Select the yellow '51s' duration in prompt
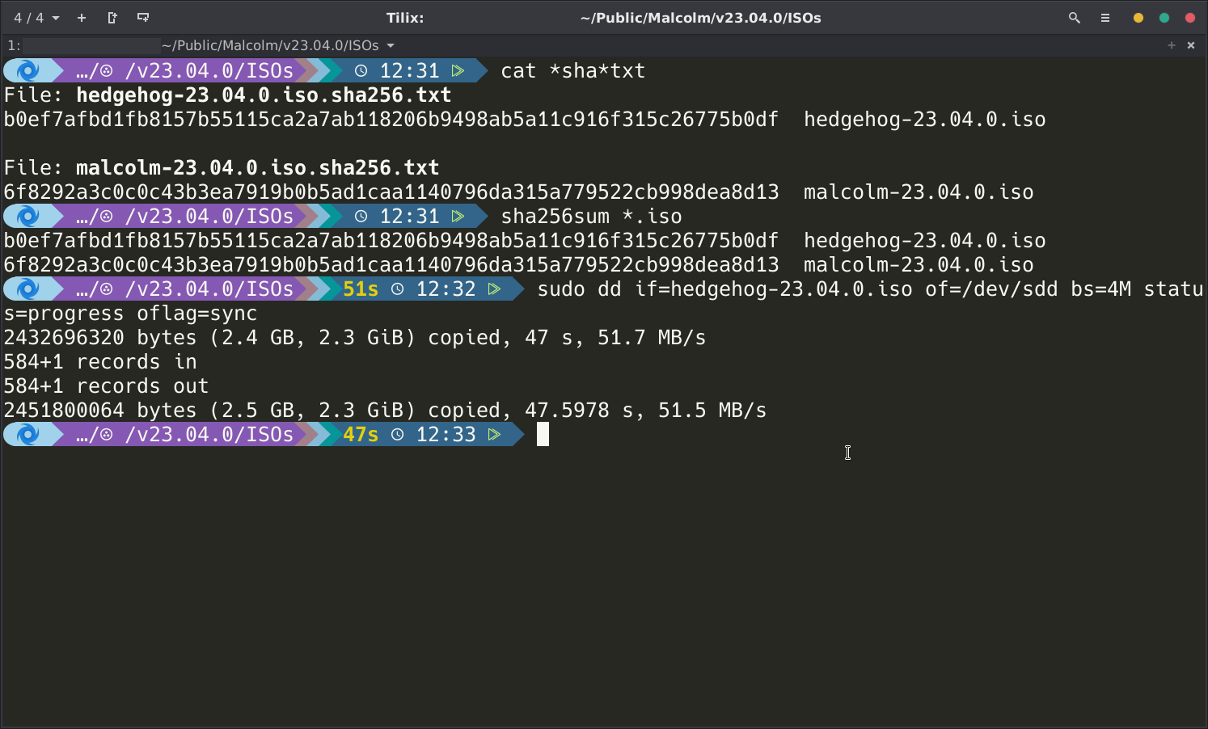This screenshot has height=729, width=1208. click(361, 289)
